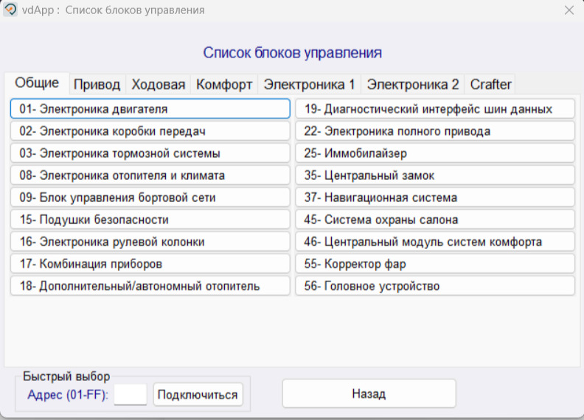Click the Назад button
This screenshot has width=584, height=420.
pyautogui.click(x=369, y=393)
